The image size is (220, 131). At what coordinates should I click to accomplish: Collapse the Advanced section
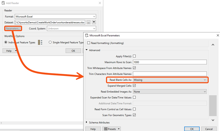[87, 50]
